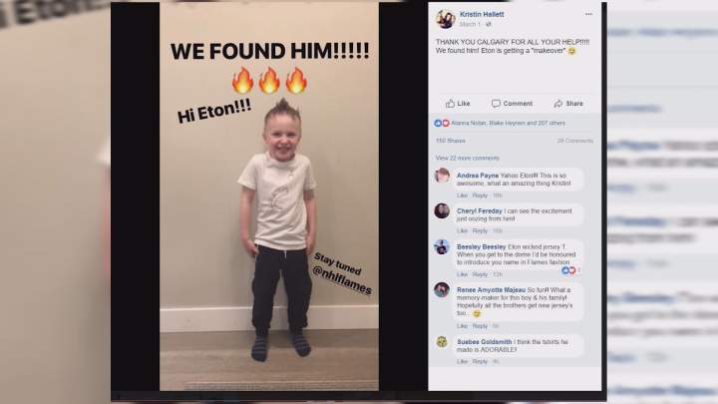This screenshot has height=404, width=718.
Task: Click Beesley Beesley's avatar image
Action: [x=442, y=247]
